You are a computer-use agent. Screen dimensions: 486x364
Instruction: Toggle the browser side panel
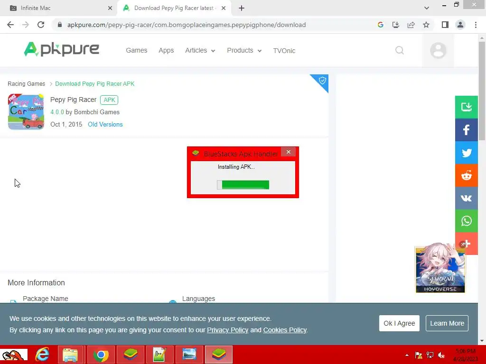(x=445, y=25)
